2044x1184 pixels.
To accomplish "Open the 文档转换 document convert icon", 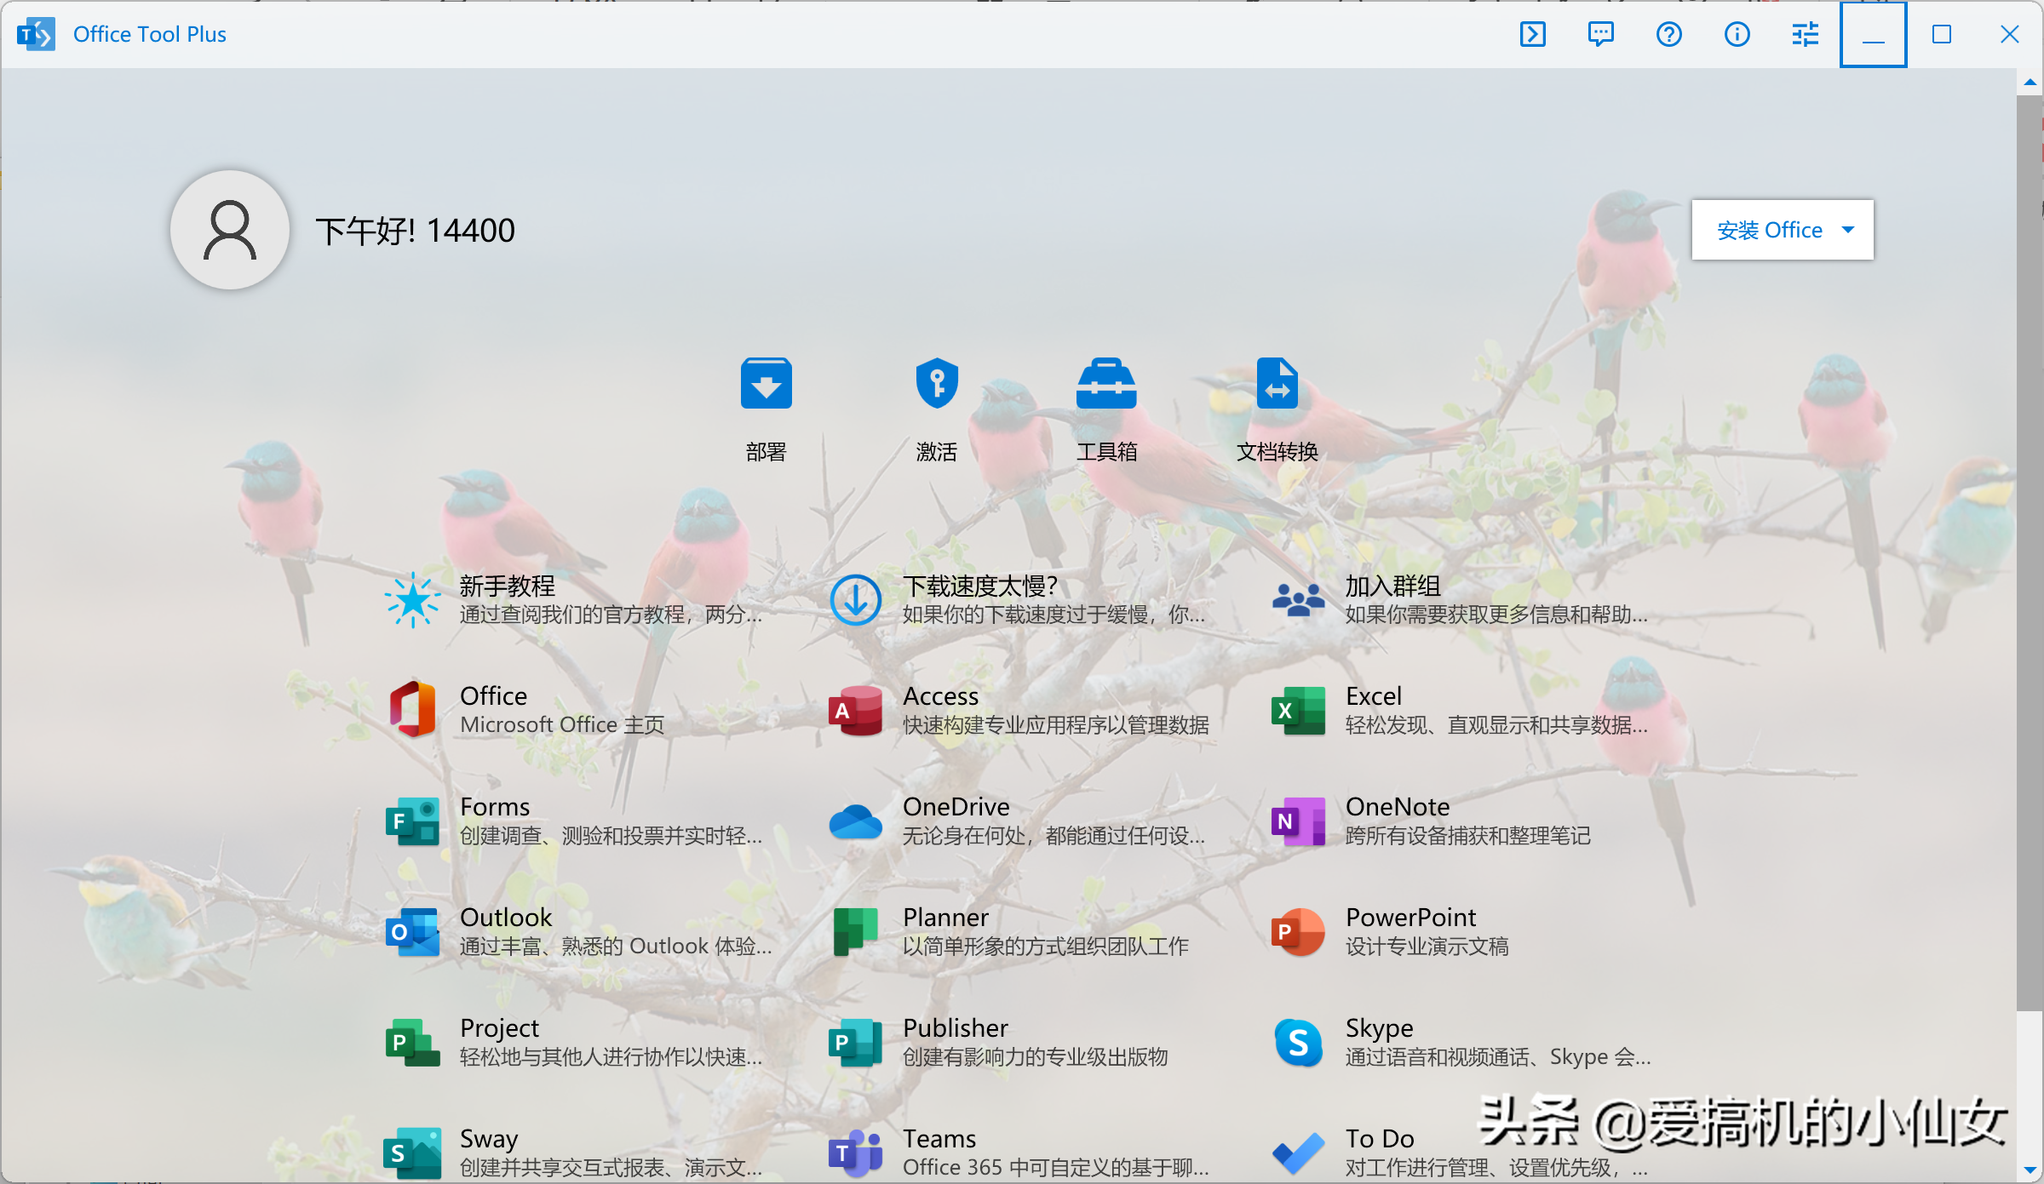I will coord(1277,383).
